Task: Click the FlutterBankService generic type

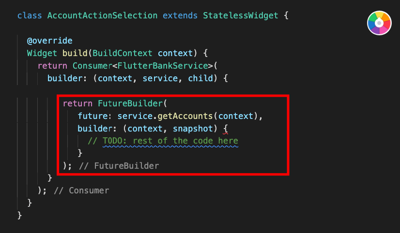Action: point(163,66)
